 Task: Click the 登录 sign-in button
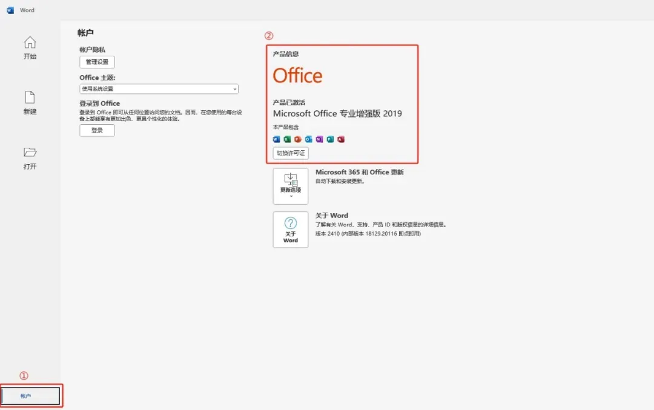point(97,130)
